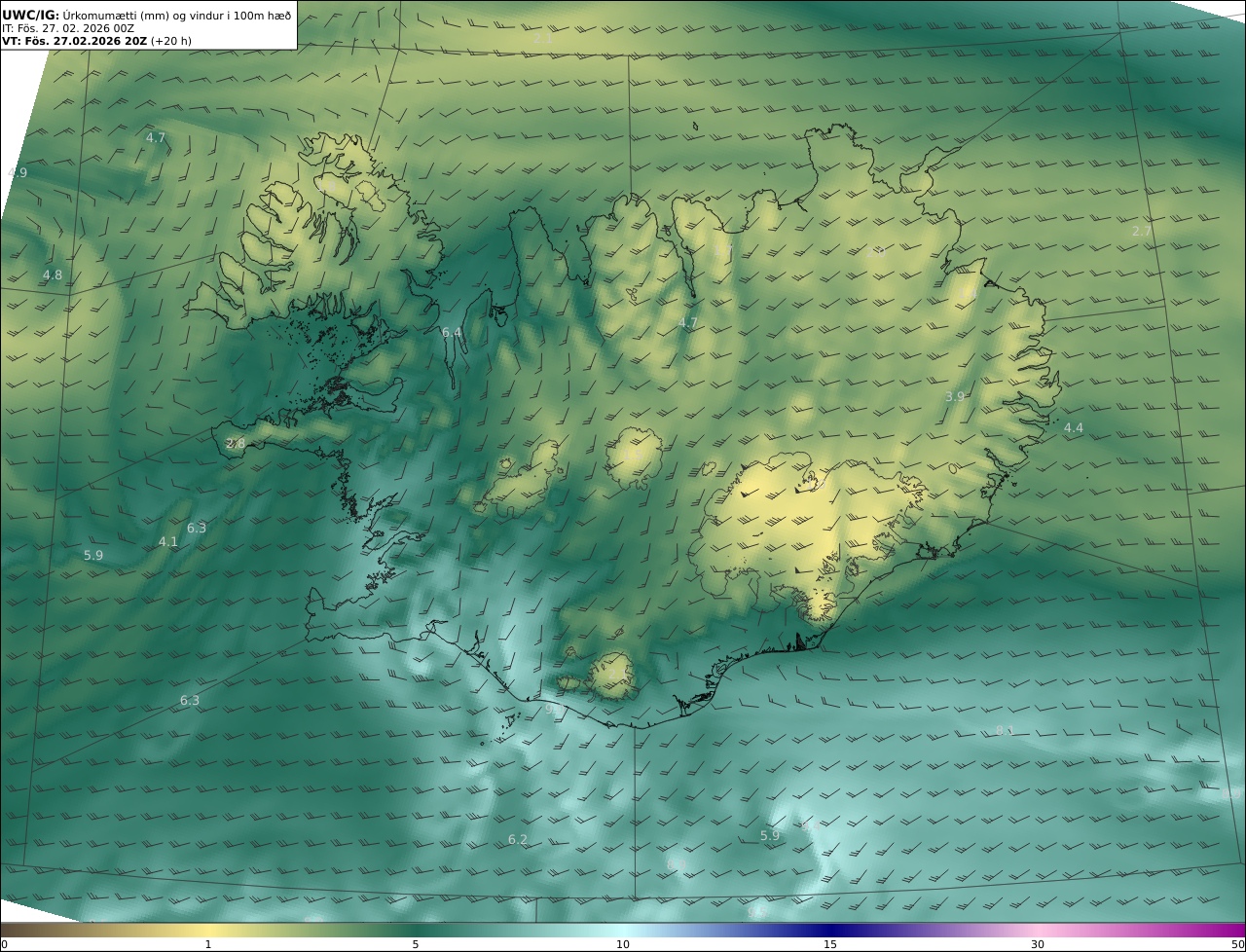Click the 2.8 value label on the map
Screen dimensions: 1246x952
pyautogui.click(x=236, y=443)
